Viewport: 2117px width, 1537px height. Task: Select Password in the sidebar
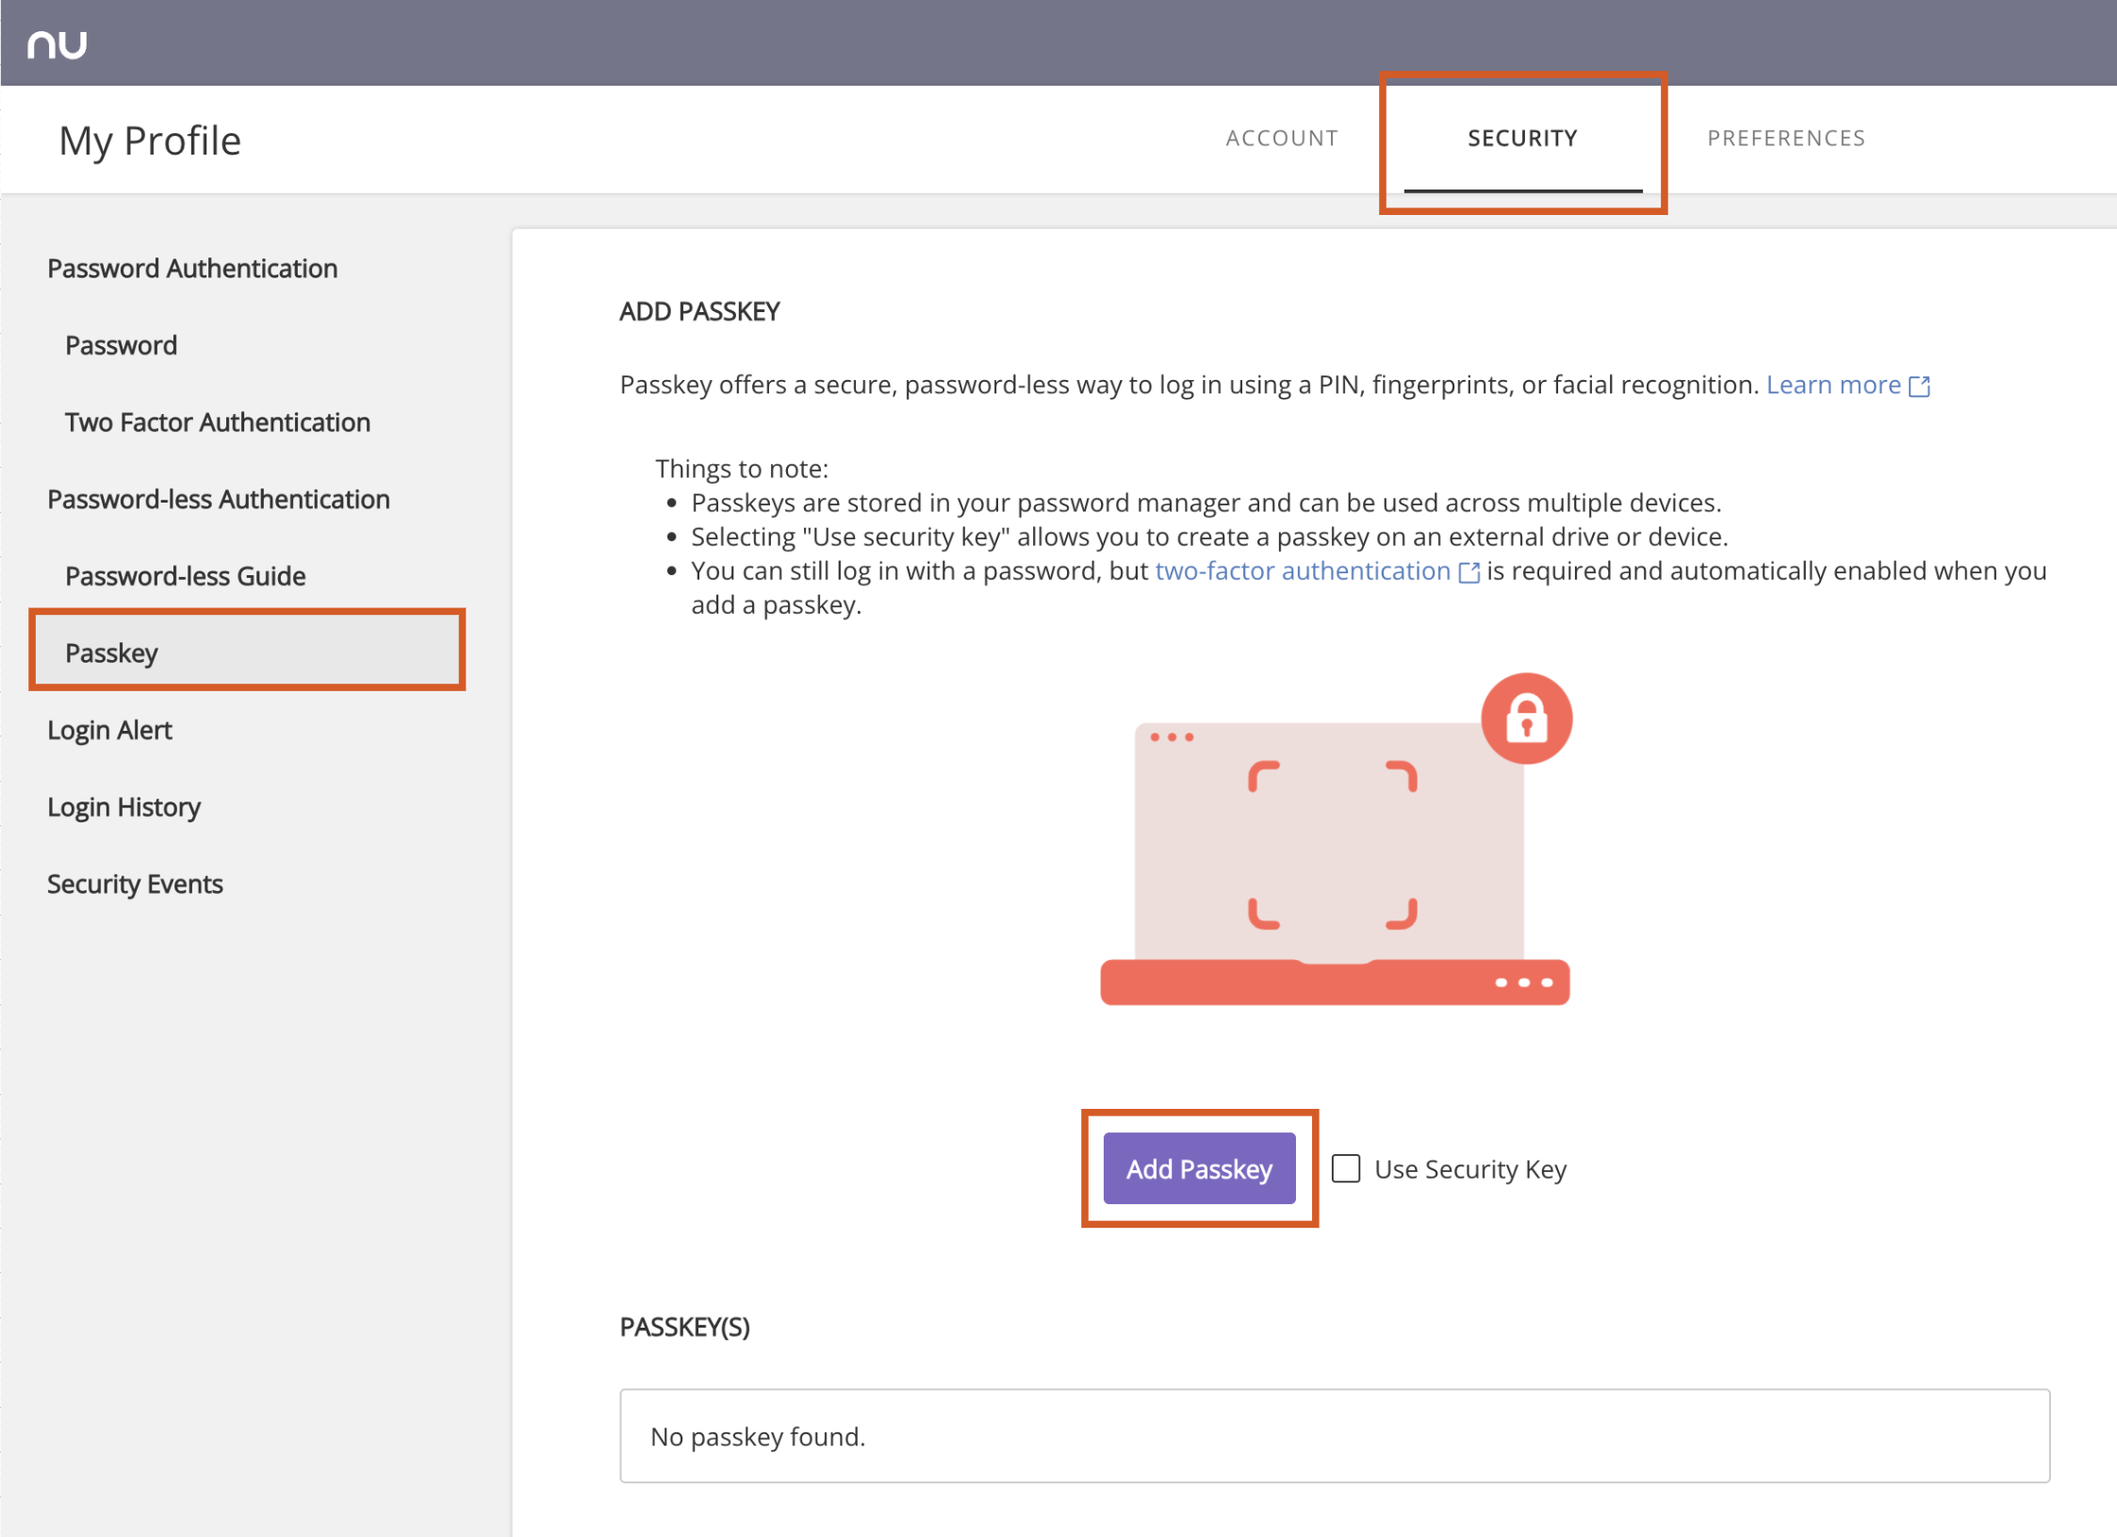[122, 345]
